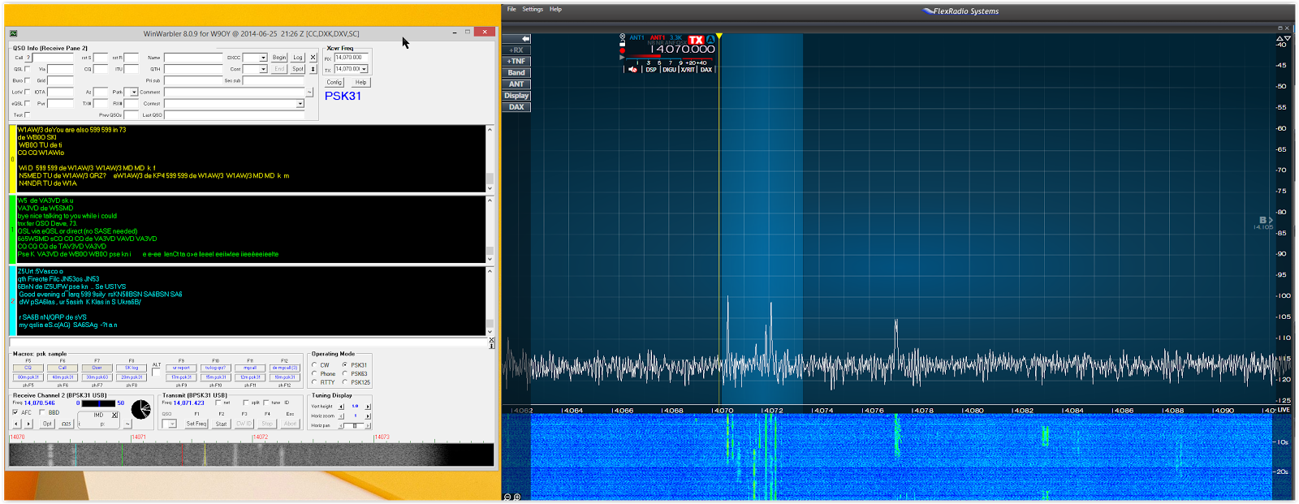Viewport: 1299px width, 504px height.
Task: Enable the Transmit net checkbox
Action: [x=218, y=403]
